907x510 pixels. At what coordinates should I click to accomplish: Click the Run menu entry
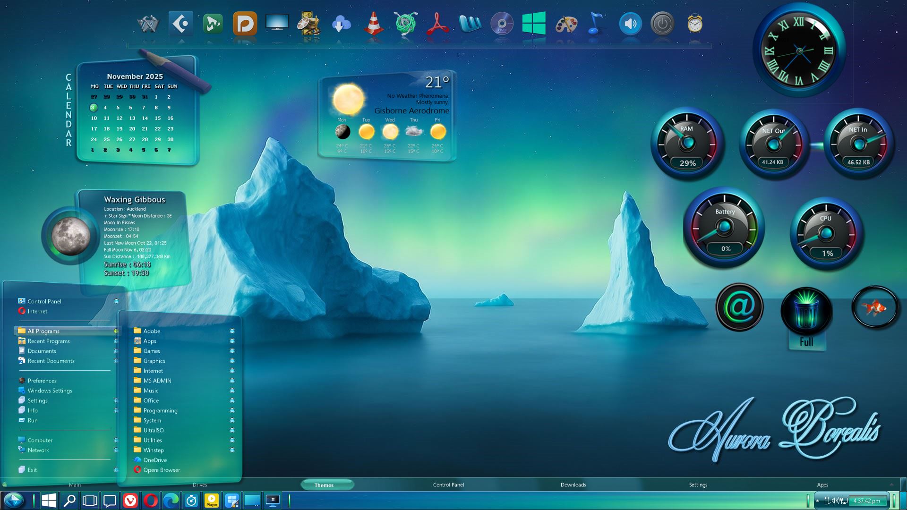pyautogui.click(x=33, y=420)
